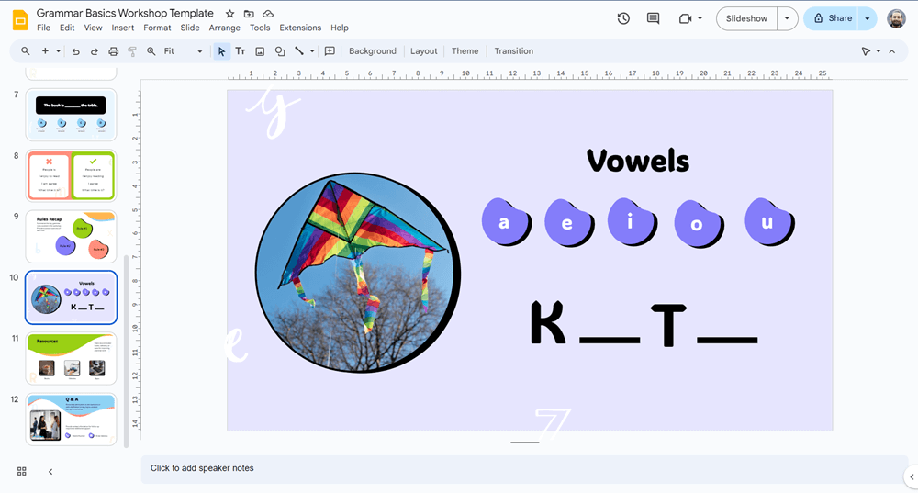Select the purple 'e' vowel shape

point(569,223)
